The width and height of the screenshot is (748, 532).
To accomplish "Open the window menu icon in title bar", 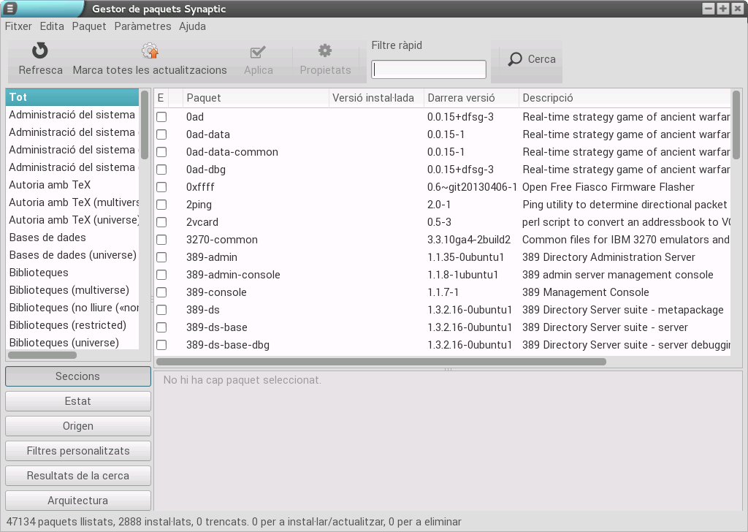I will pyautogui.click(x=9, y=9).
